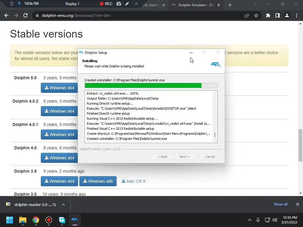Open the recorder hamburger menu

(12, 4)
